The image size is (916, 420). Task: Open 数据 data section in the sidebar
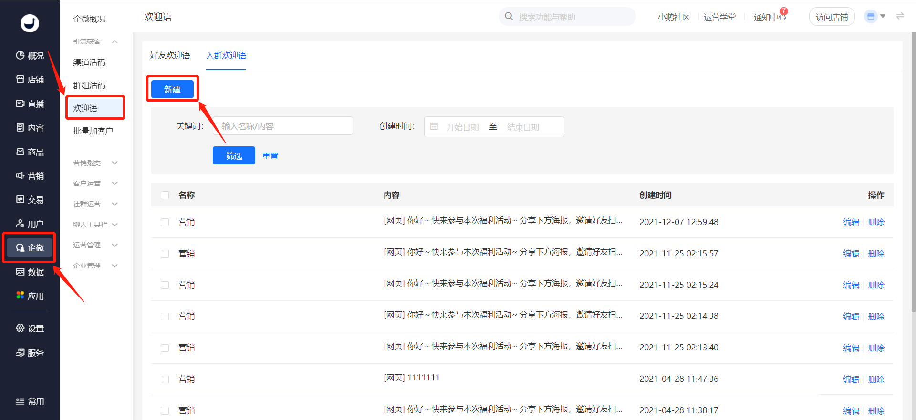pyautogui.click(x=30, y=272)
